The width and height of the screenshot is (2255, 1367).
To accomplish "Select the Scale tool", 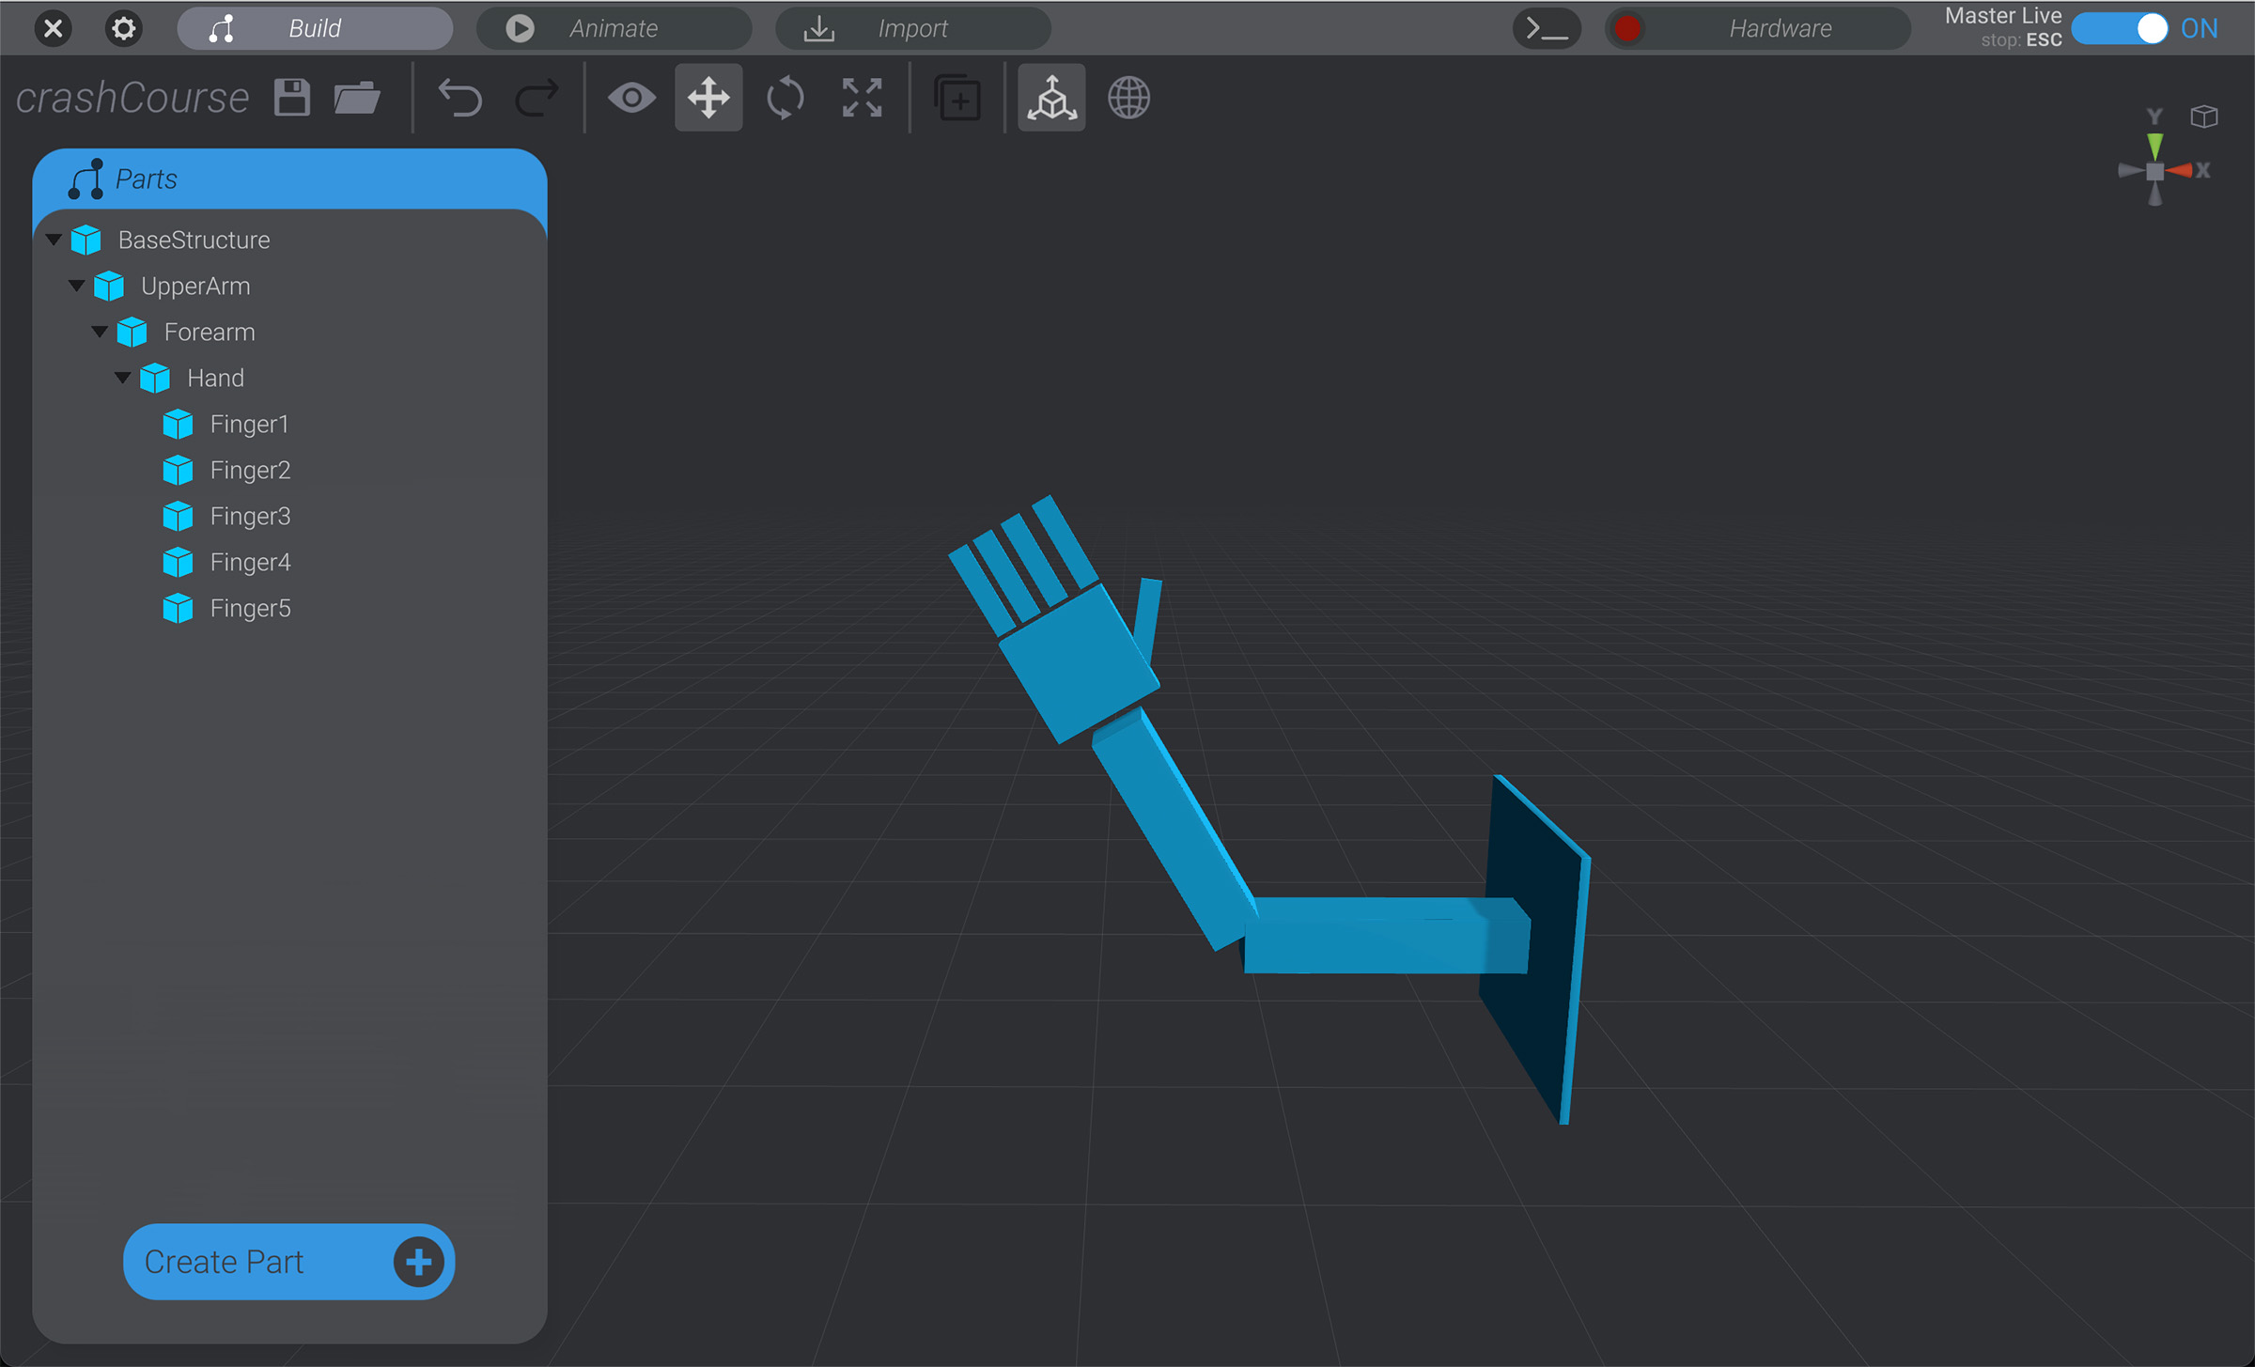I will coord(861,97).
